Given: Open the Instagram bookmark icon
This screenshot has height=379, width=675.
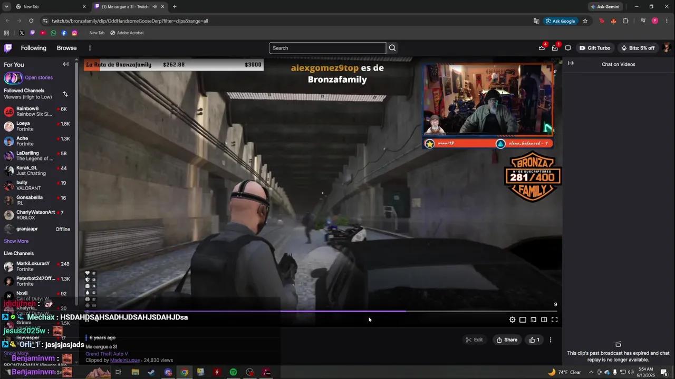Looking at the screenshot, I should click(x=74, y=33).
